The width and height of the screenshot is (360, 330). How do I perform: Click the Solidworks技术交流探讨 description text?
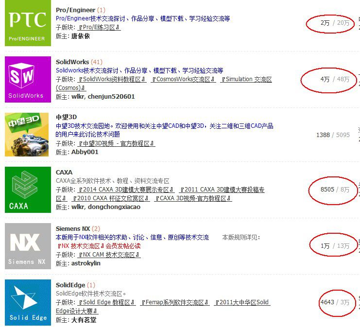pyautogui.click(x=139, y=70)
